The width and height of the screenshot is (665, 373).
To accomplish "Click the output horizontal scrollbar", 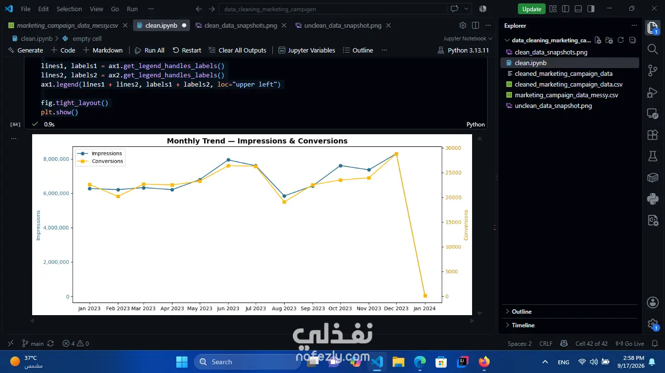I will click(x=252, y=320).
